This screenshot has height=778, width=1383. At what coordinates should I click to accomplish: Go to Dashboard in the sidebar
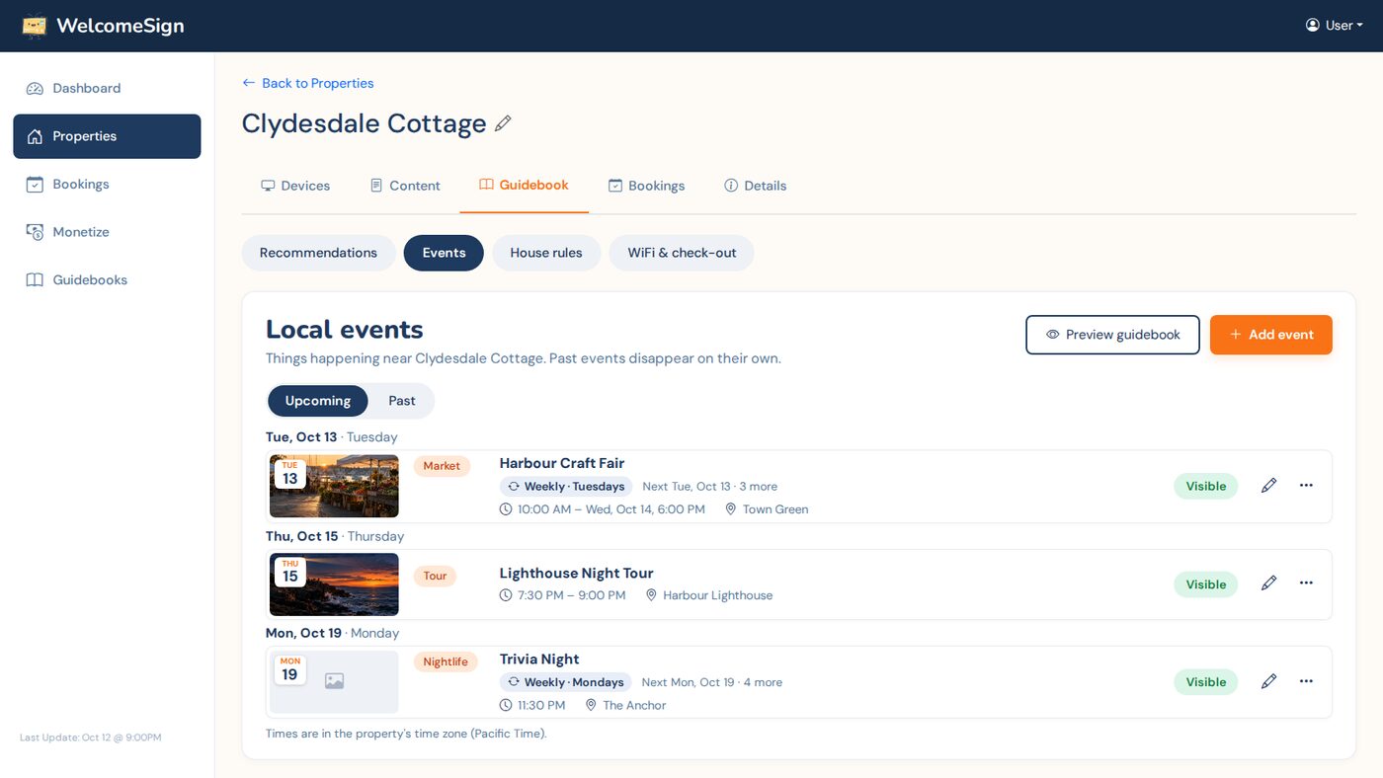coord(107,88)
